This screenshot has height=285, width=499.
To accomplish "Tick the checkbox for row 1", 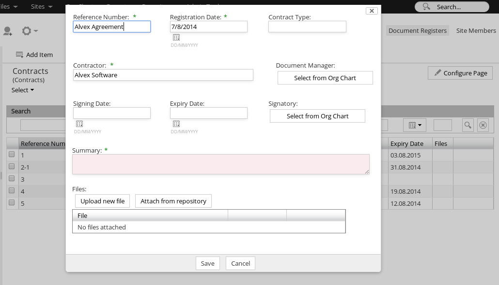I will click(x=12, y=155).
